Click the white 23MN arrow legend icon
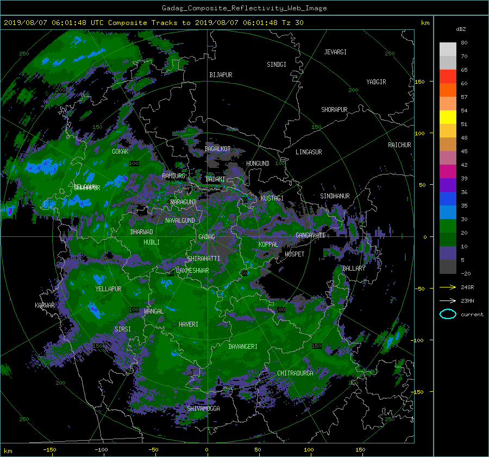Image resolution: width=489 pixels, height=457 pixels. (x=448, y=301)
